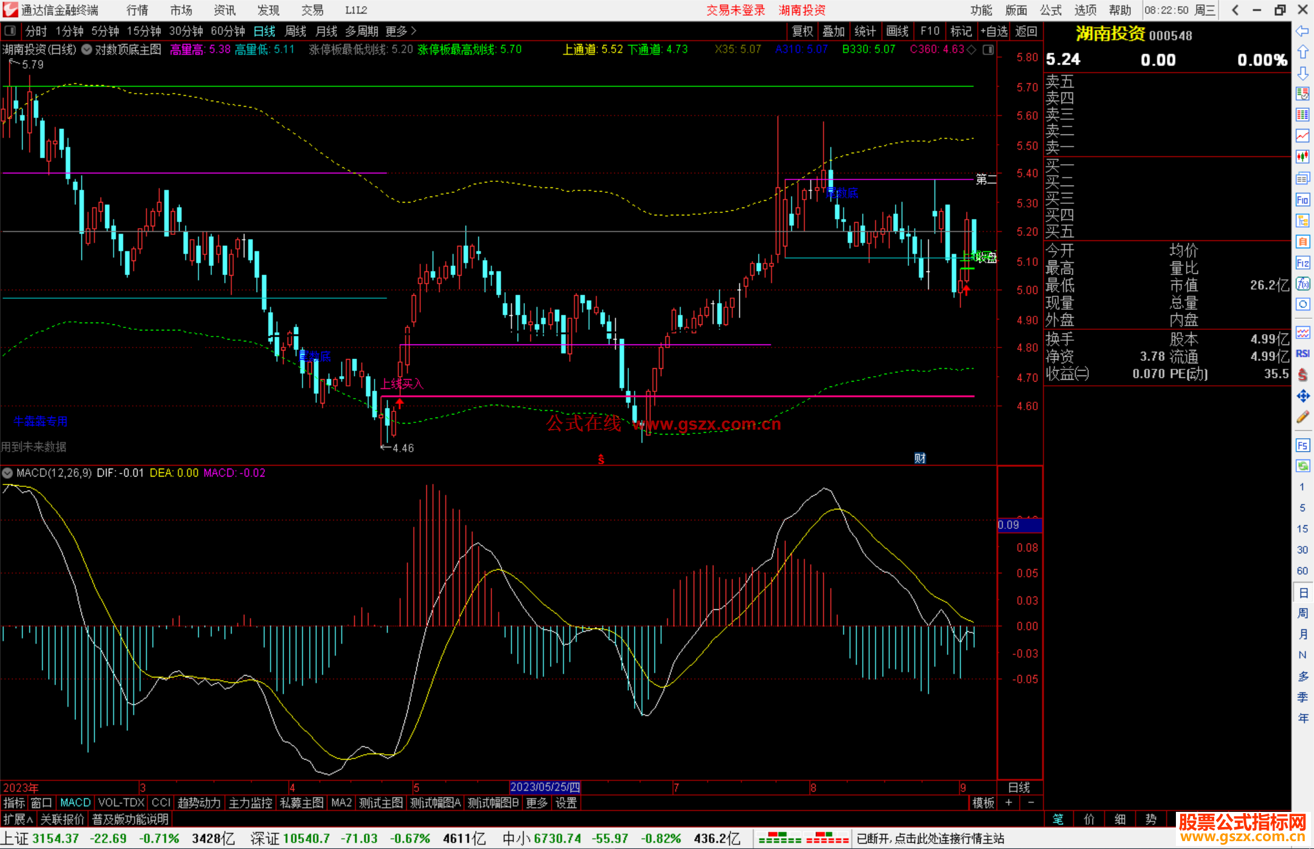Click the 复权 button
Viewport: 1314px width, 849px height.
pos(802,31)
